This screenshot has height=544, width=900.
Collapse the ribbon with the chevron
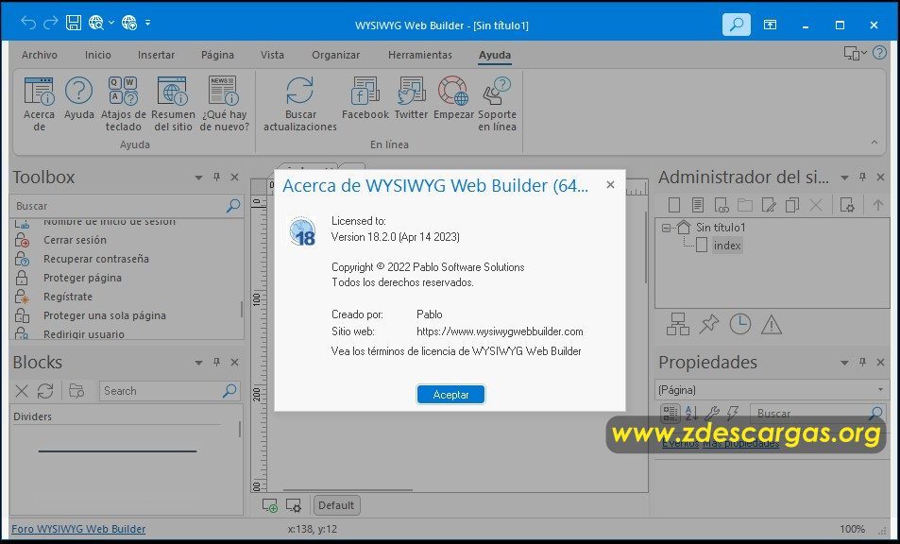(x=875, y=143)
